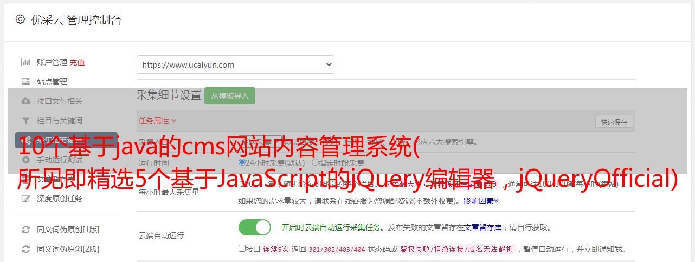Open 同义词伪原创[1版] menu entry

68,230
